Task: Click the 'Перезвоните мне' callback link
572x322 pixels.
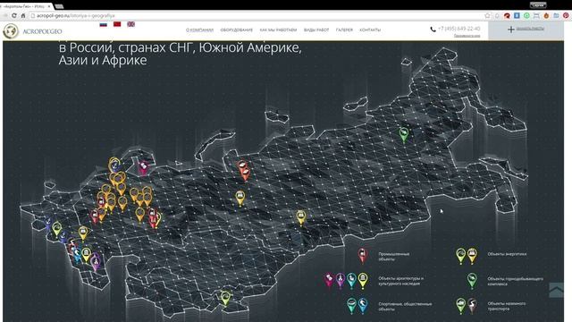Action: (x=467, y=36)
